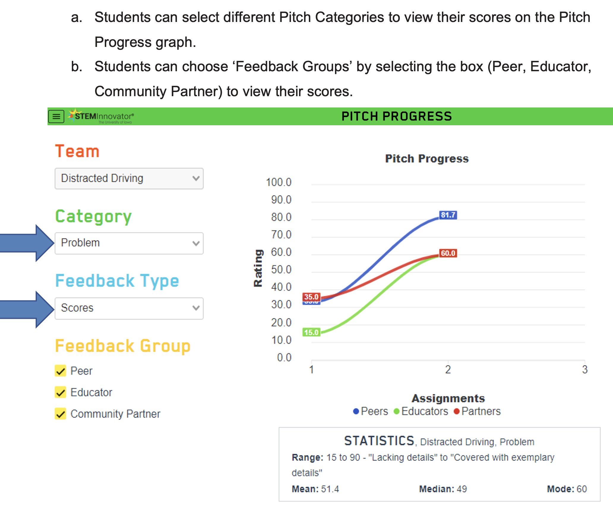Disable the Community Partner checkbox
Screen dimensions: 613x510
pos(61,414)
